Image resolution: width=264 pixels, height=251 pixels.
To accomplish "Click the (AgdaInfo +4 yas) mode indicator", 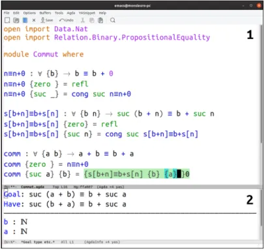I will [x=102, y=242].
